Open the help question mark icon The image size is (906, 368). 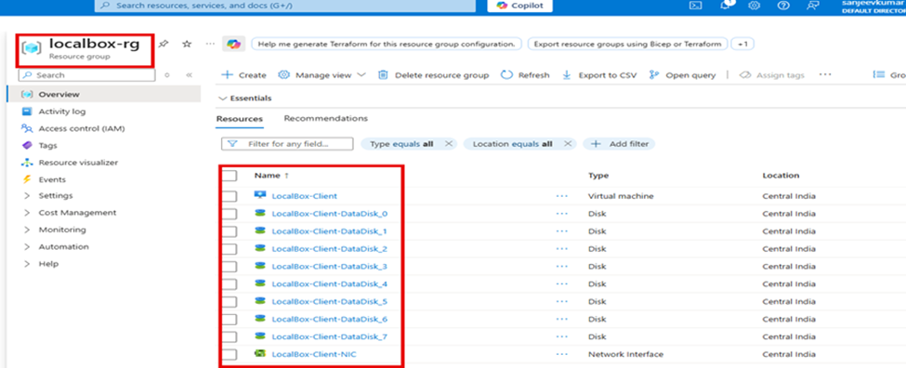783,6
